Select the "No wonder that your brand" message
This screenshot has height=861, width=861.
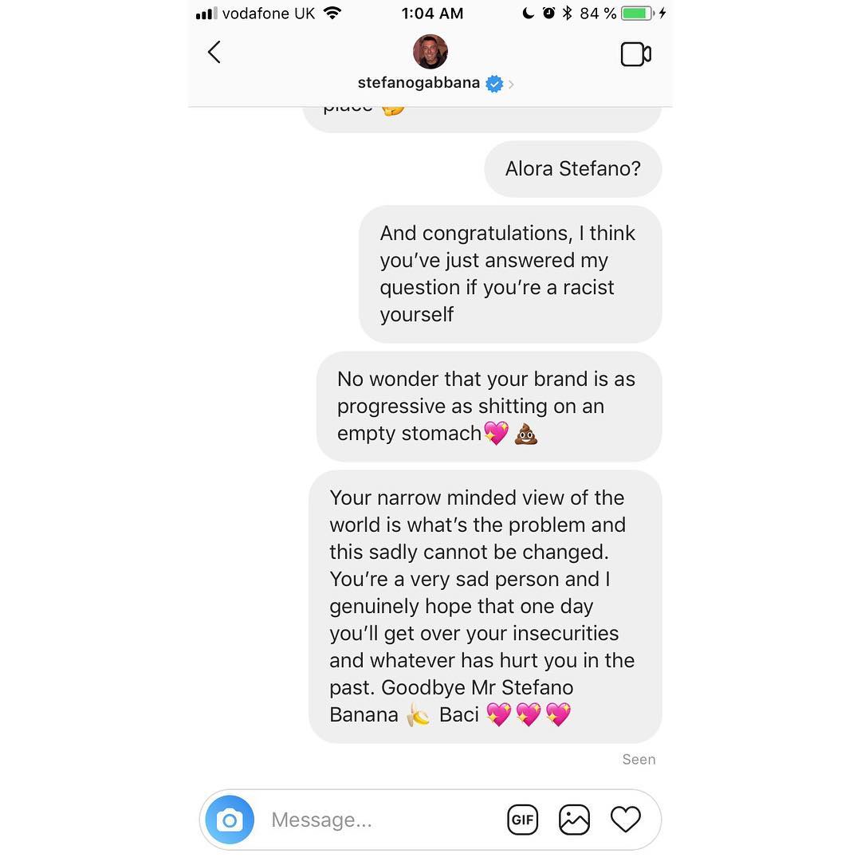pyautogui.click(x=489, y=407)
